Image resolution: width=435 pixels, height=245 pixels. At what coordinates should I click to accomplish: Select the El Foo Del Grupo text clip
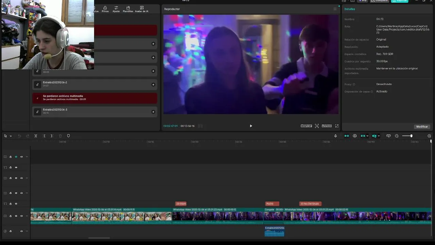click(310, 204)
